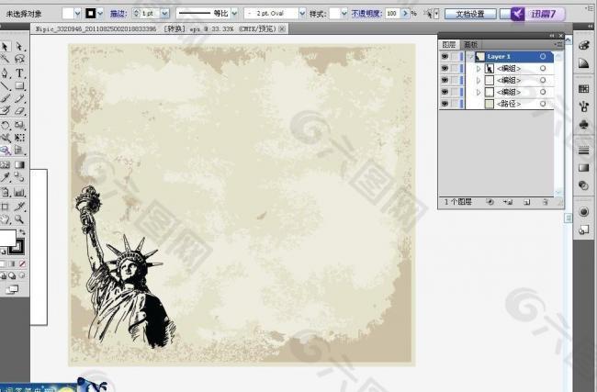
Task: Switch to the 画板 tab
Action: [470, 43]
